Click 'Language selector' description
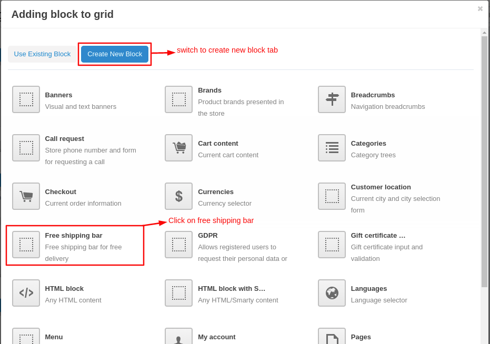The width and height of the screenshot is (490, 344). coord(379,300)
